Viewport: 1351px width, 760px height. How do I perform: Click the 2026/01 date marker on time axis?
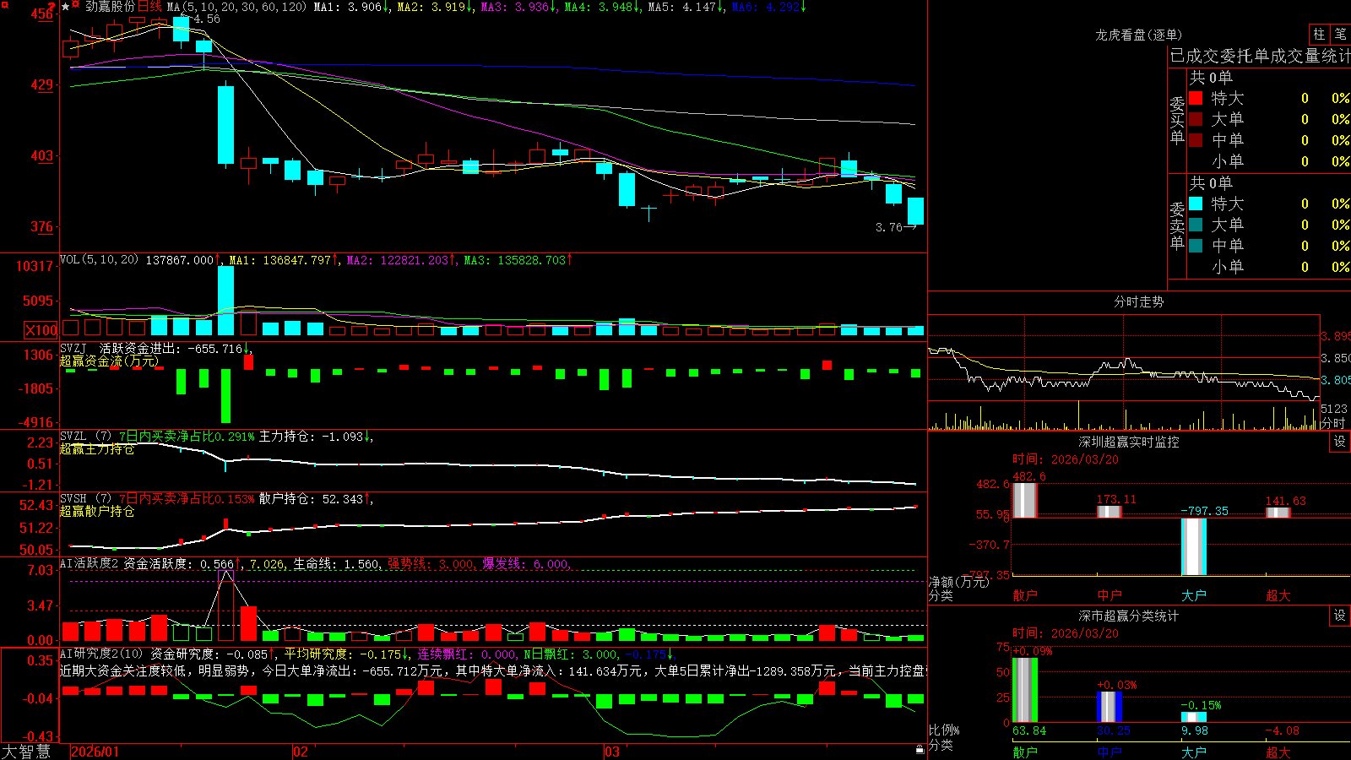[x=95, y=752]
